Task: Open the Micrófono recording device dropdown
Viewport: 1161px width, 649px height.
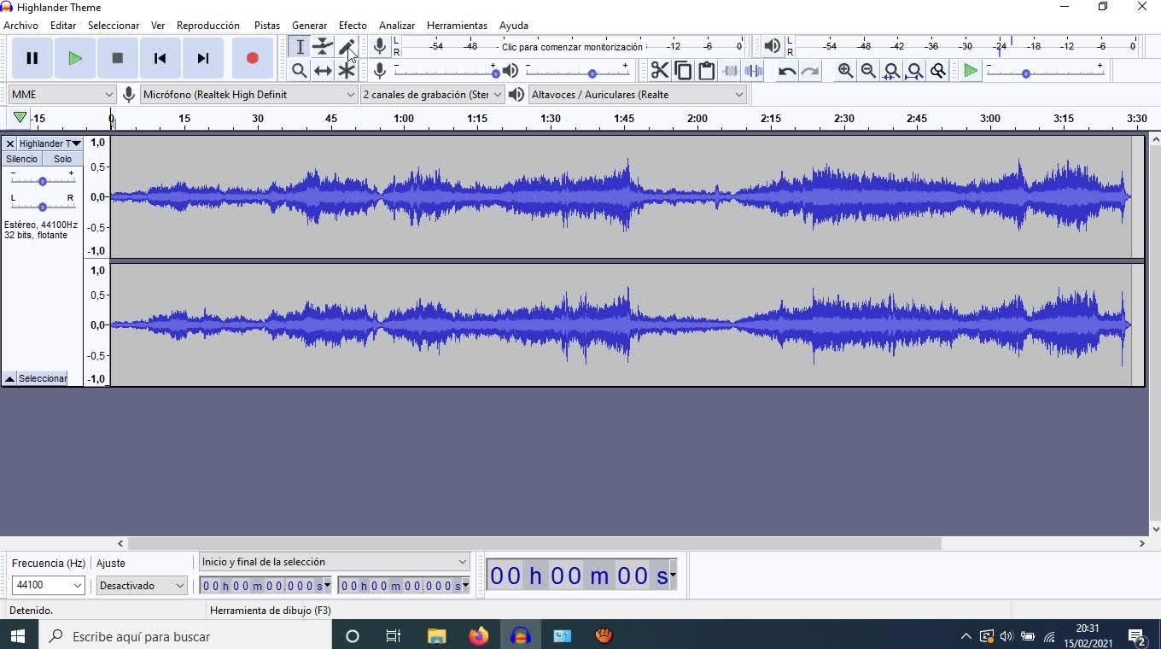Action: (248, 94)
